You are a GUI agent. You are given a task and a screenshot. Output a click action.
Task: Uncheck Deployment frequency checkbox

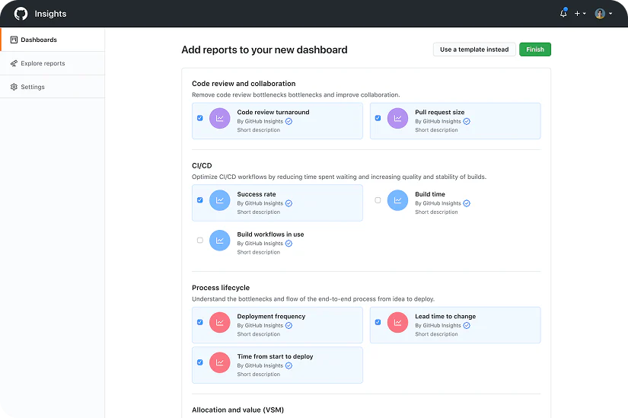(x=200, y=322)
